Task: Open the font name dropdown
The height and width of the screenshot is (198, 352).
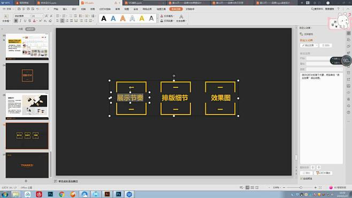Action: click(x=22, y=16)
